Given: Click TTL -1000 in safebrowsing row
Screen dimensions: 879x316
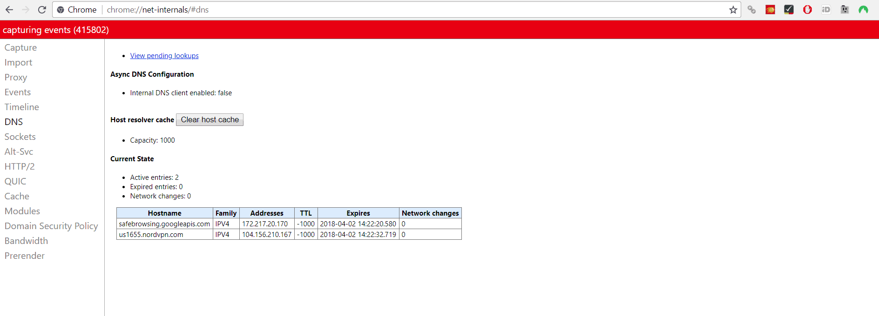Looking at the screenshot, I should tap(306, 224).
